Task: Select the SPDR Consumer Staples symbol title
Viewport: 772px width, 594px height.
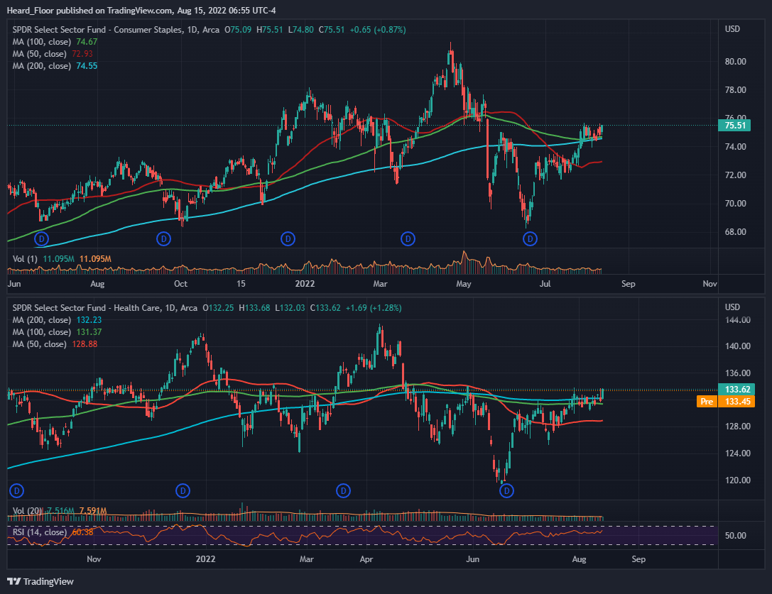Action: tap(116, 30)
